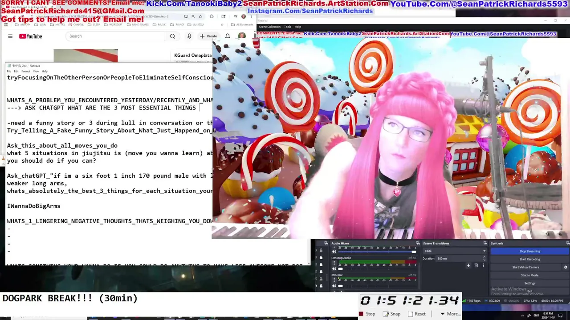
Task: Open OBS Scene Collection menu
Action: pyautogui.click(x=270, y=27)
